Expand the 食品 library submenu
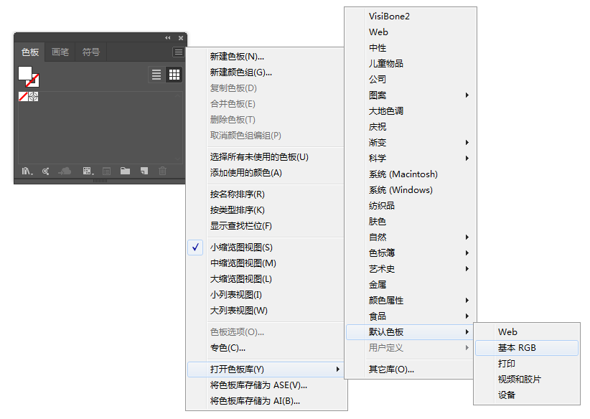Screen dimensions: 590x419 (410, 316)
